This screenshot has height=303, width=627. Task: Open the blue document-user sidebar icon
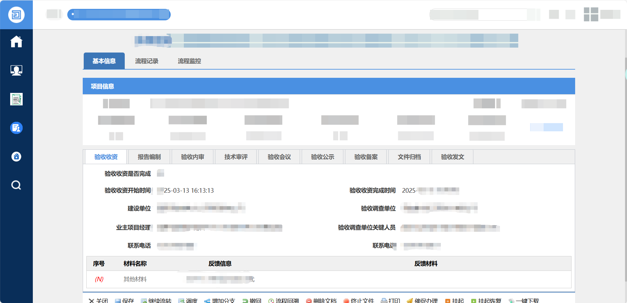[16, 128]
